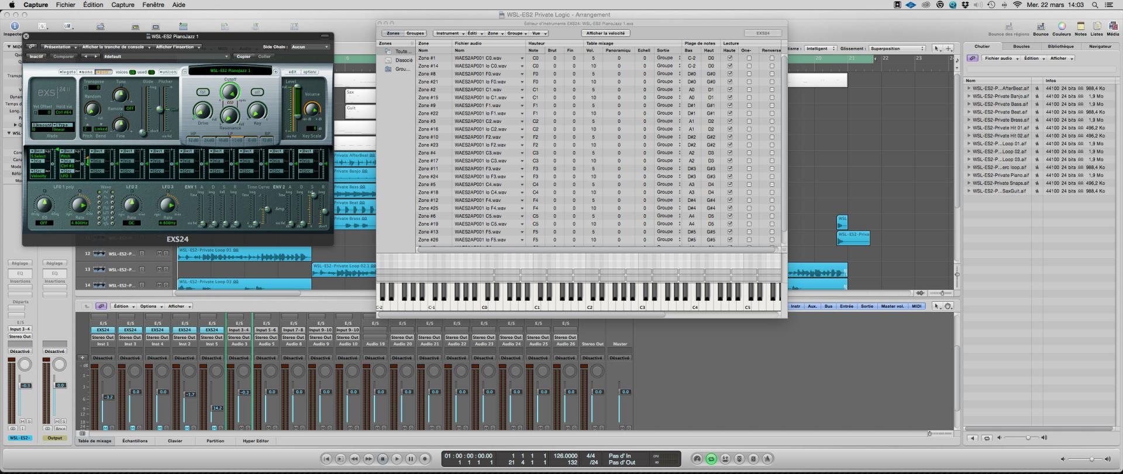Open the Notes toolbar icon
Image resolution: width=1123 pixels, height=474 pixels.
[1080, 26]
